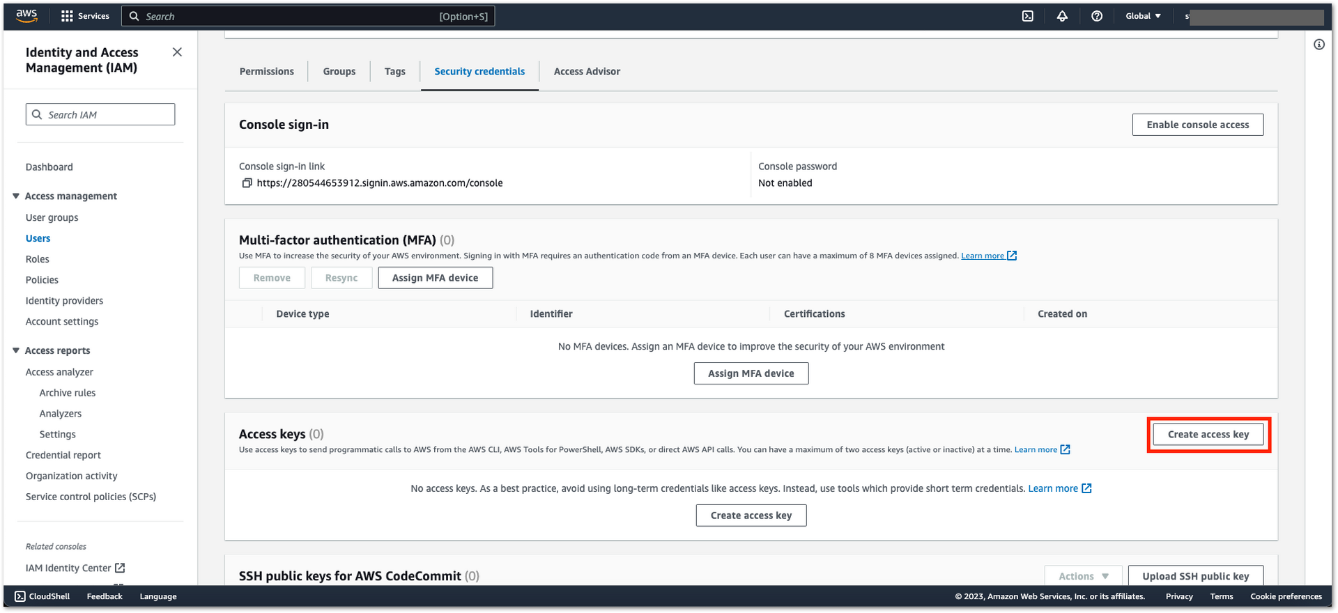Switch to the Tags tab

395,72
